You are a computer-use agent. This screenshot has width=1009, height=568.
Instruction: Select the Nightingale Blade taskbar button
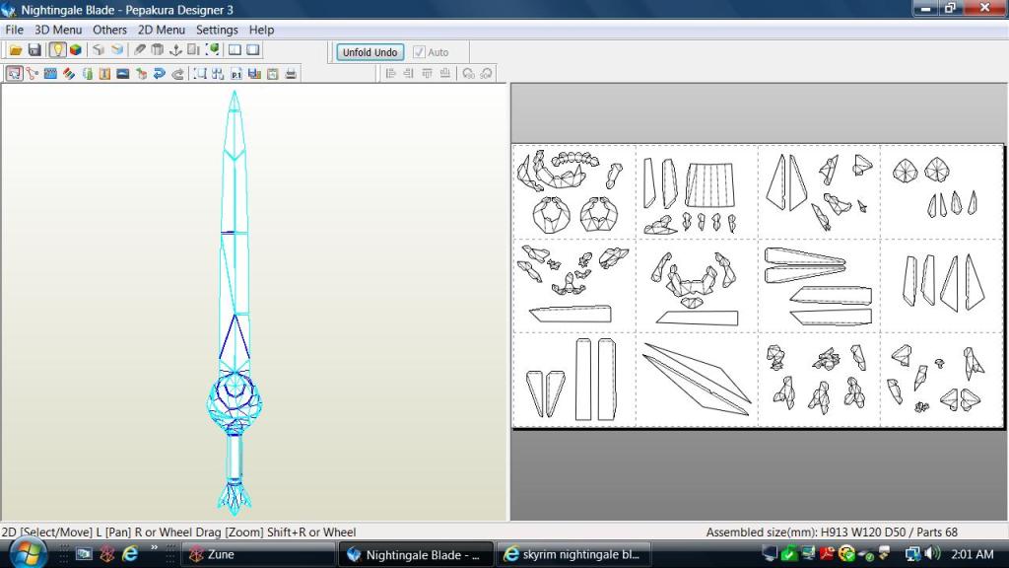(417, 554)
